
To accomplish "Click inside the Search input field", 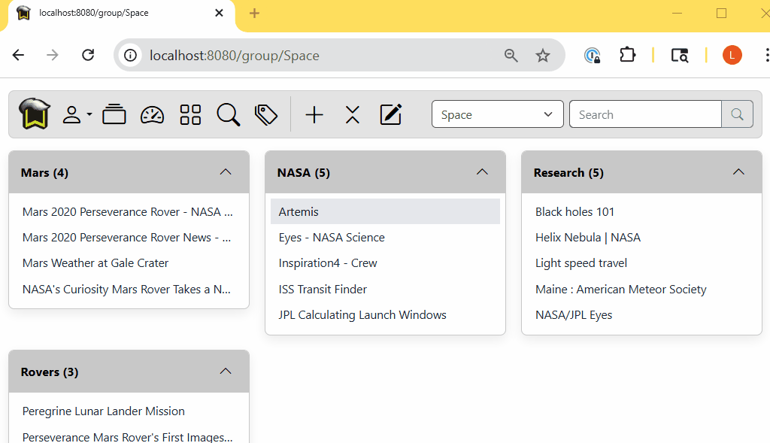I will 645,114.
